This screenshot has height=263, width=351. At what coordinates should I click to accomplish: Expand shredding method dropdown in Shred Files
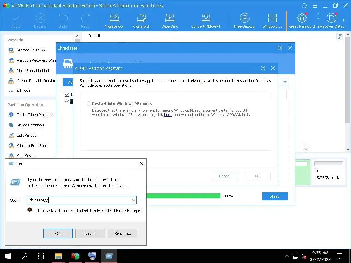(285, 82)
